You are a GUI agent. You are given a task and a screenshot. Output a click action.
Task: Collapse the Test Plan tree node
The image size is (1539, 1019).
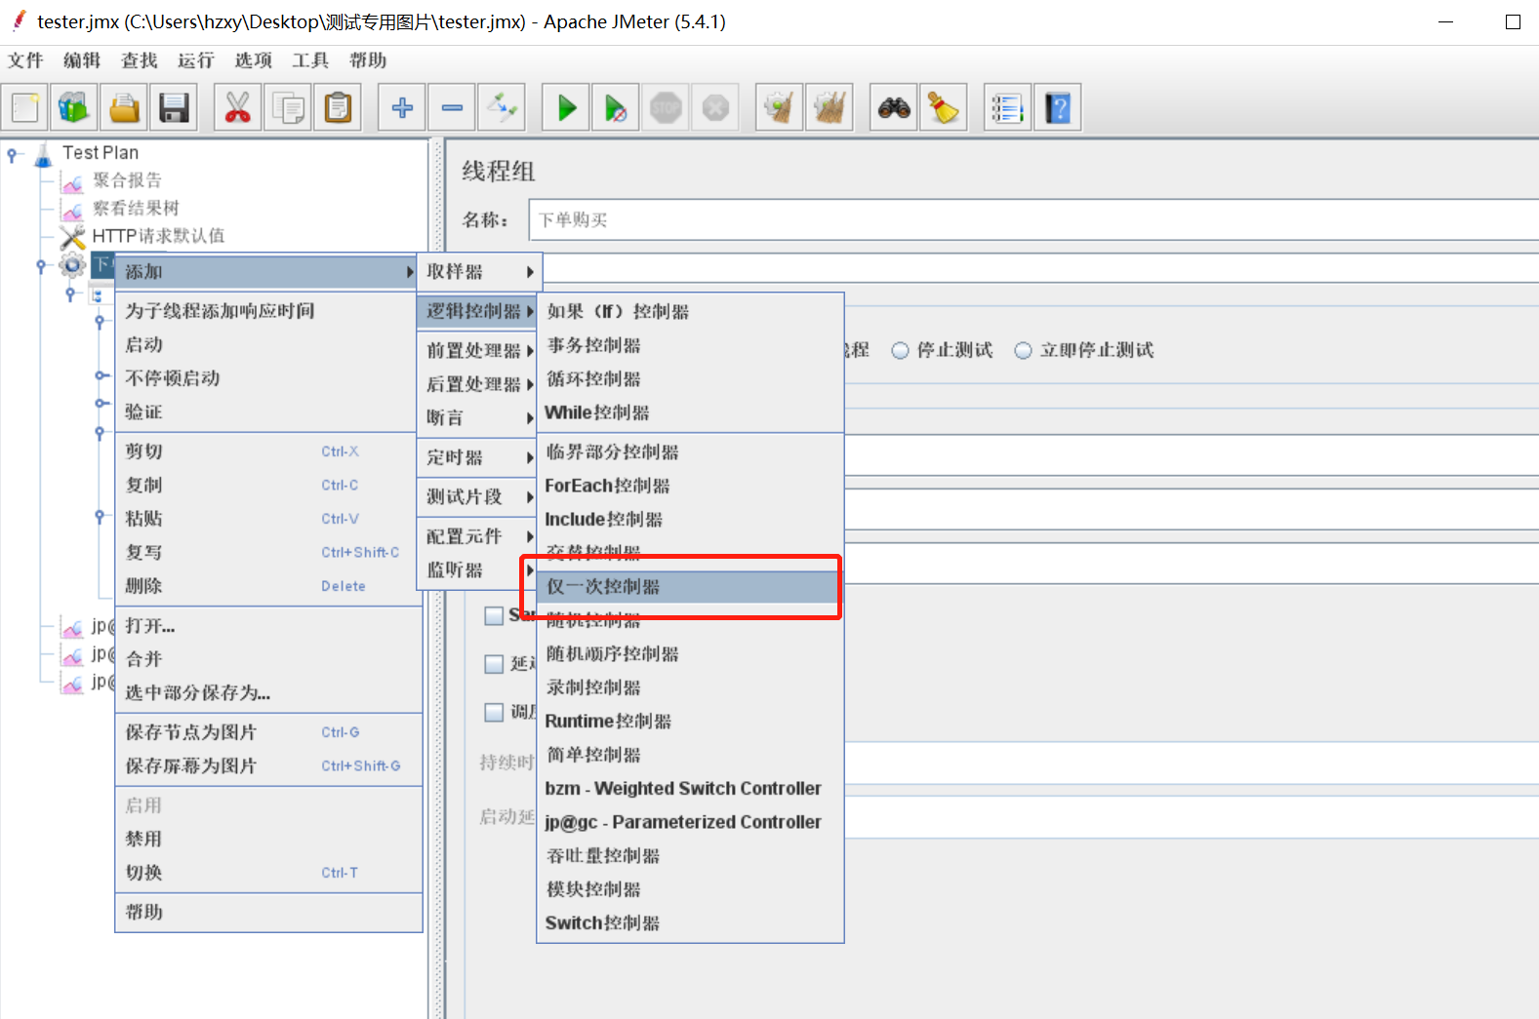tap(12, 155)
